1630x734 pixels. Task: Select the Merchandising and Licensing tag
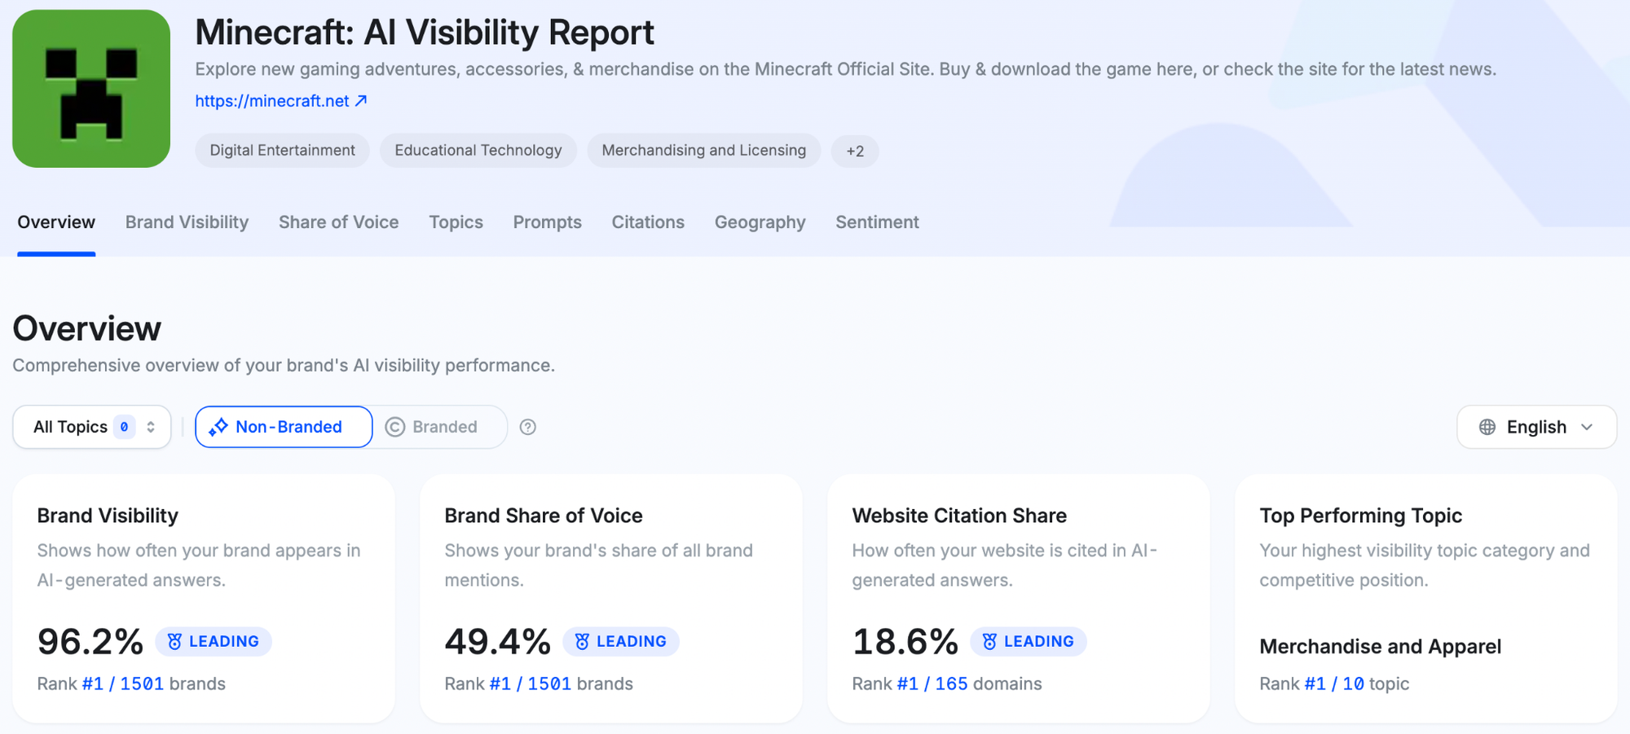(703, 150)
